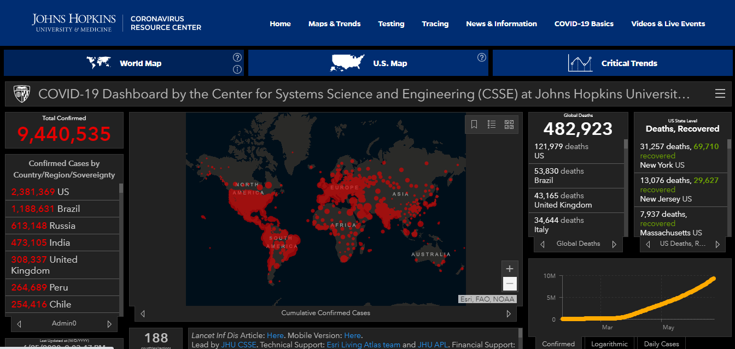Open the Esri Living Atlas team link
The width and height of the screenshot is (735, 349).
click(x=363, y=345)
